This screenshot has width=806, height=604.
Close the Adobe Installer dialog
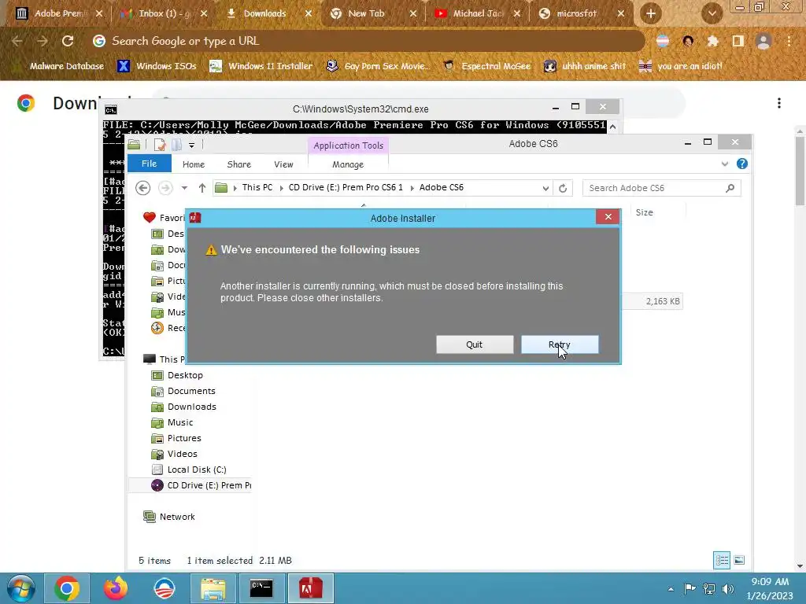(x=608, y=217)
